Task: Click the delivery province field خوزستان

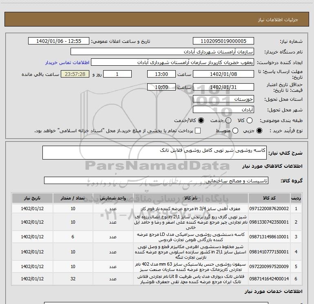Action: pyautogui.click(x=223, y=99)
